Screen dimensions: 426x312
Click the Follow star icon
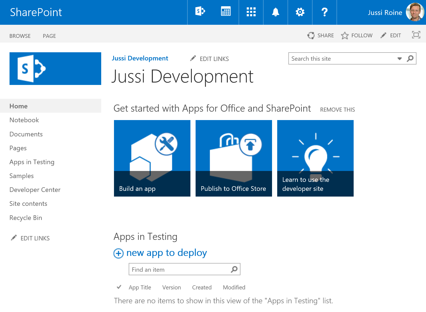coord(345,35)
